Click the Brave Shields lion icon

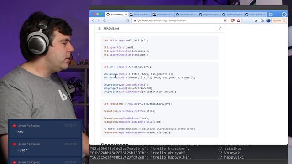pos(233,20)
